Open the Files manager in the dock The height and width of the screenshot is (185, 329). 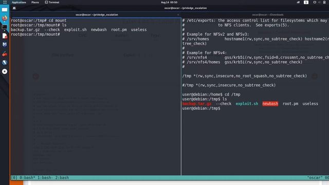(5, 10)
